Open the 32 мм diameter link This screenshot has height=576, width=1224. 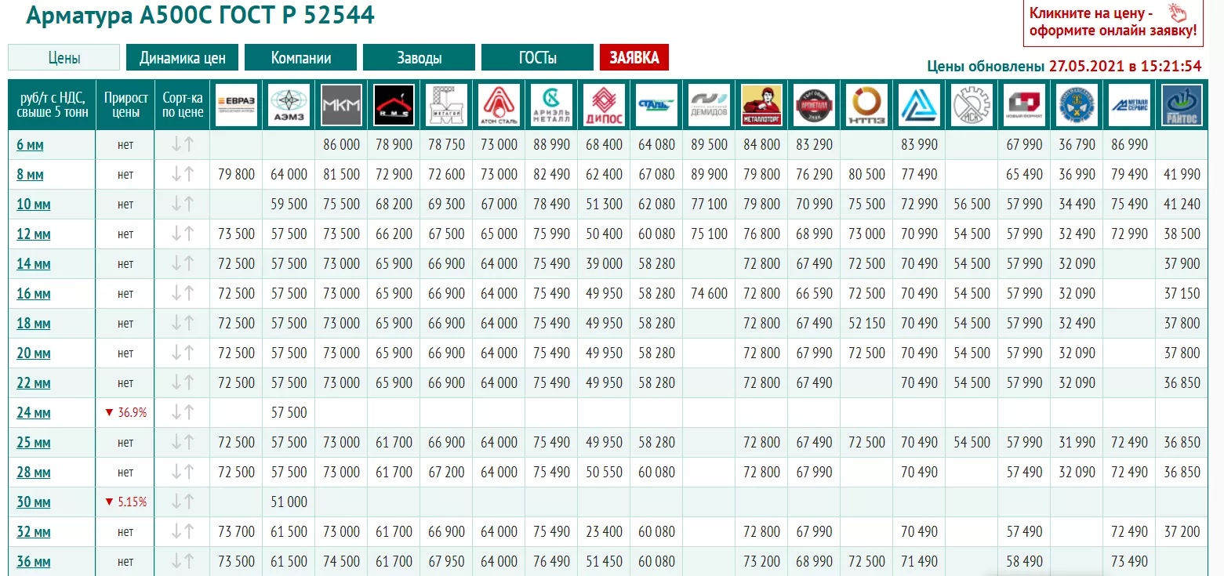click(x=34, y=532)
